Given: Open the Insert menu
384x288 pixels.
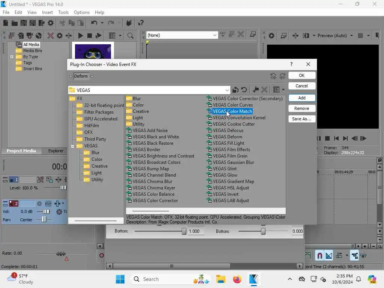Looking at the screenshot, I should tap(47, 12).
